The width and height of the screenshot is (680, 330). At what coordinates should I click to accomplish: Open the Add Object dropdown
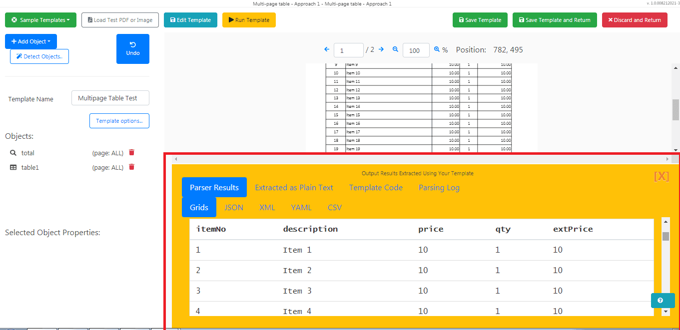pyautogui.click(x=30, y=41)
